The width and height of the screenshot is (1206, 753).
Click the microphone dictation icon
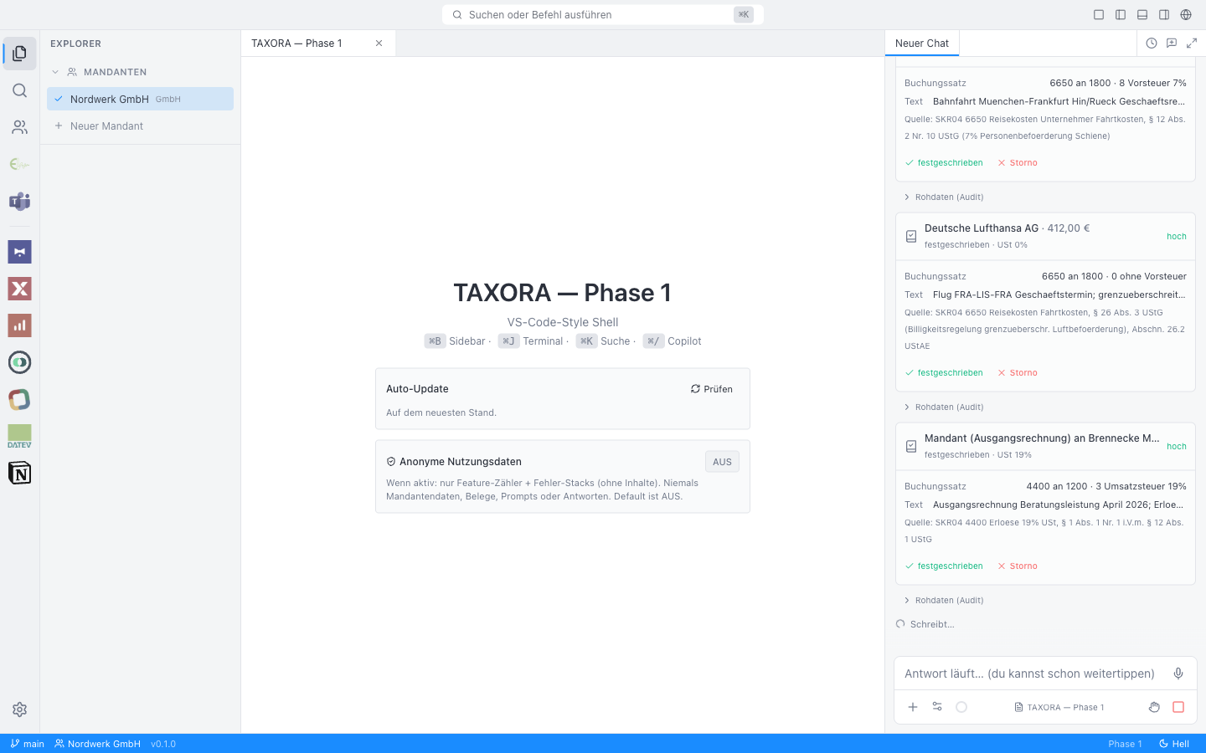tap(1178, 674)
